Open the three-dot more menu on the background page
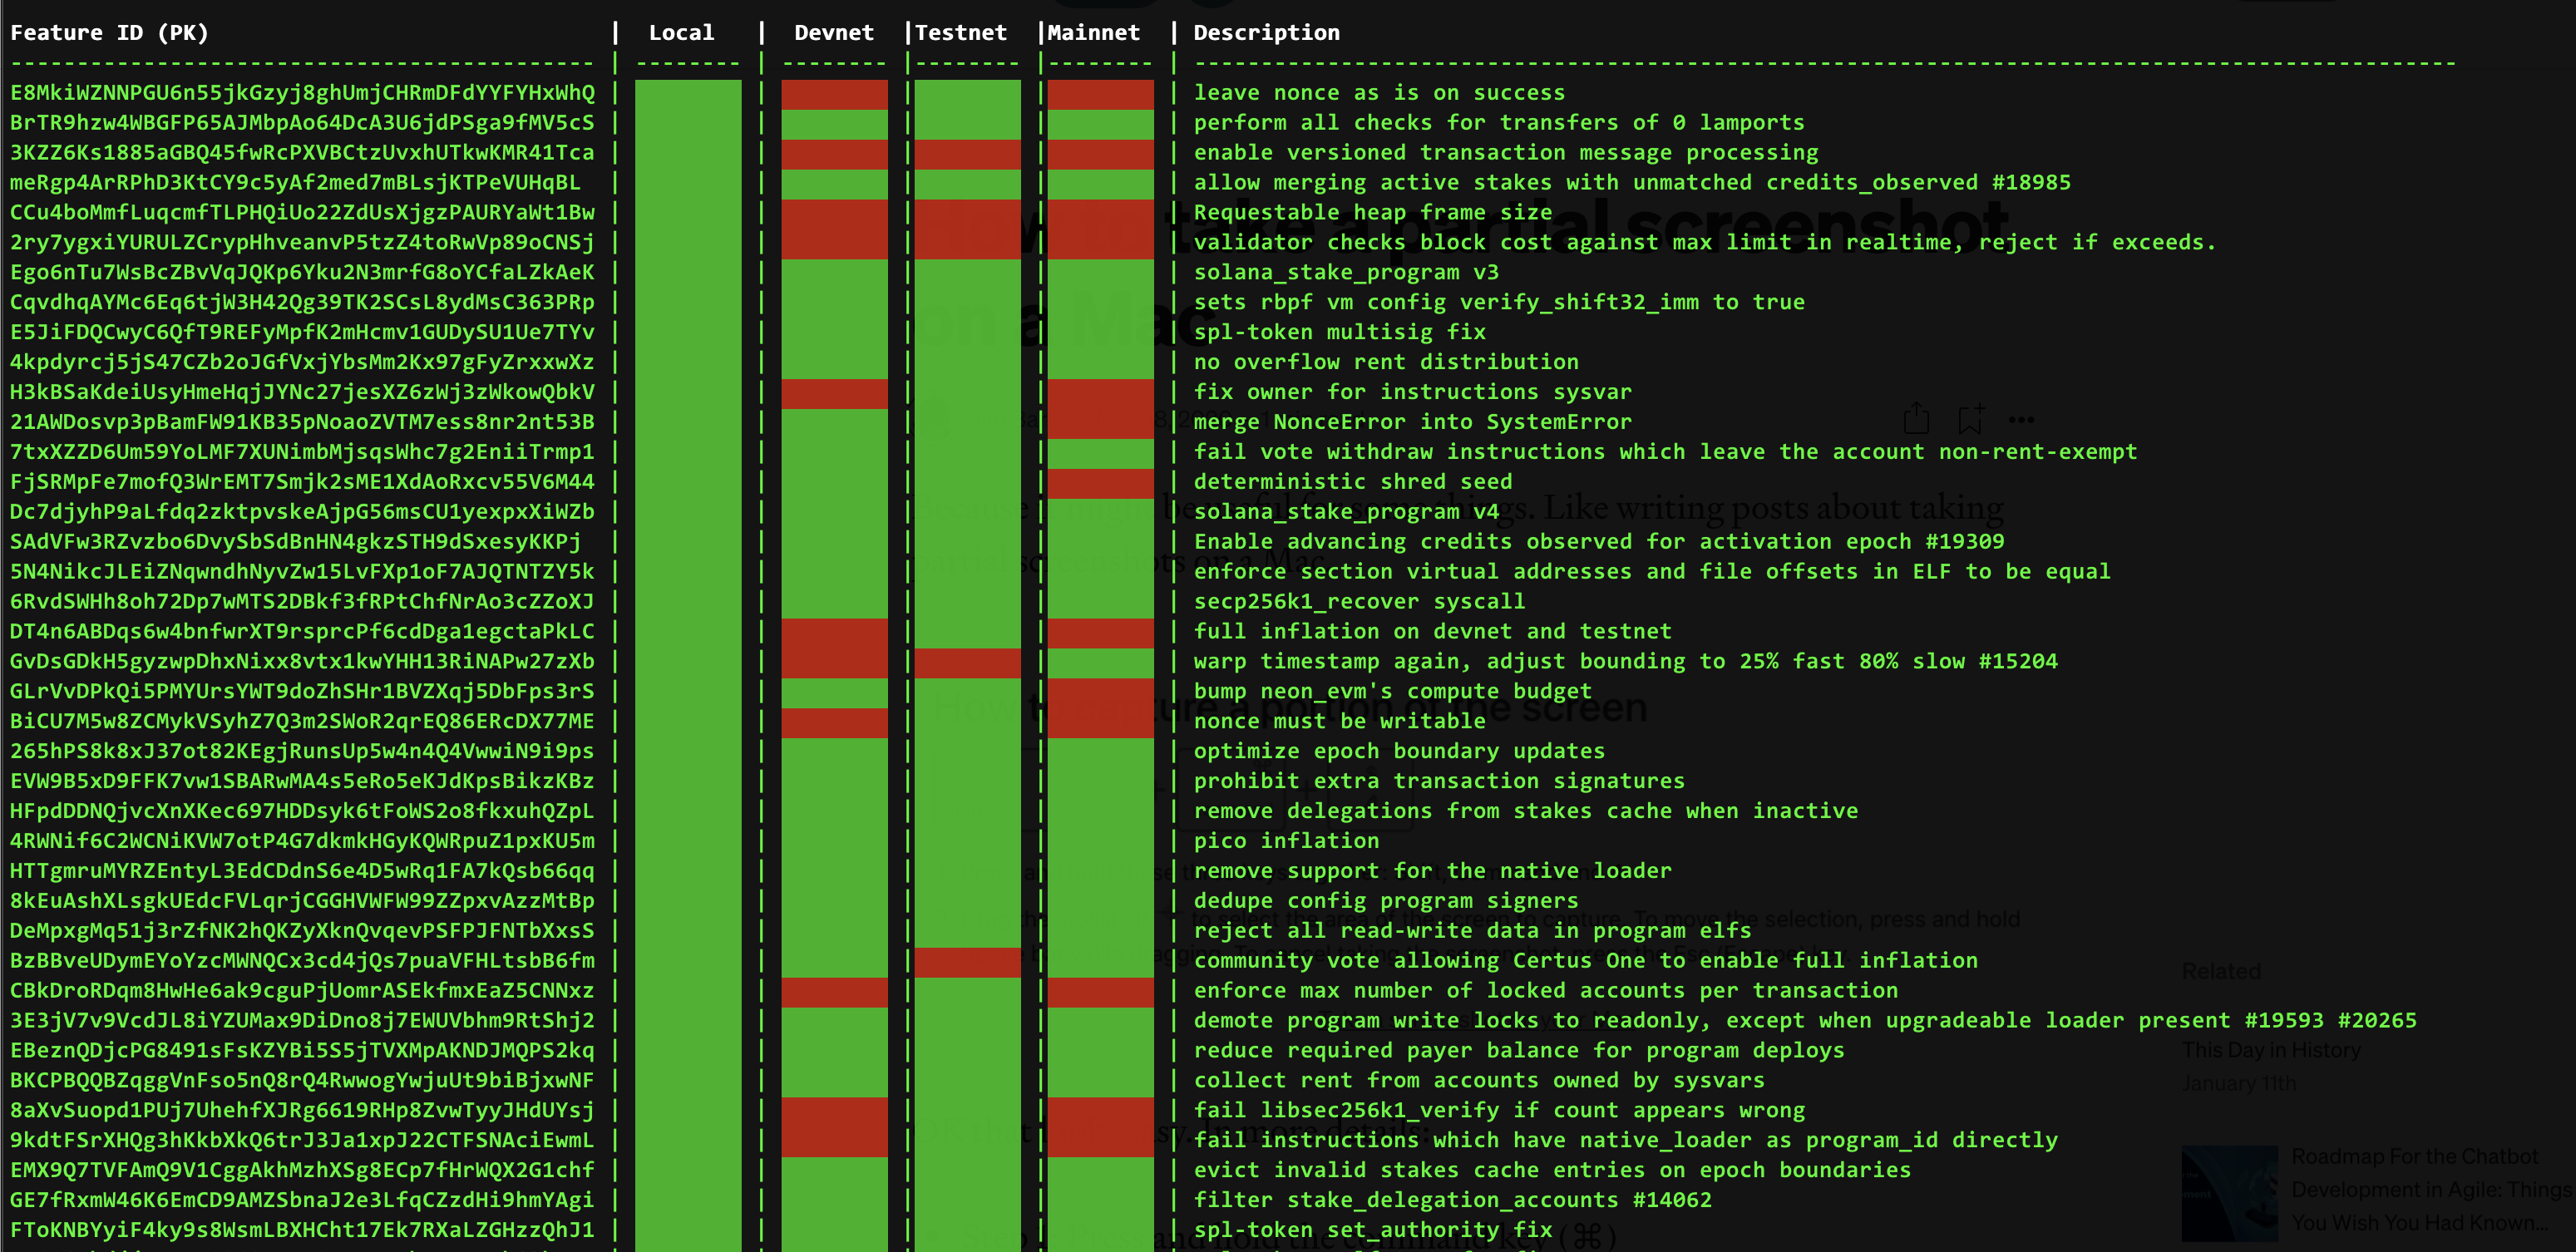Image resolution: width=2576 pixels, height=1252 pixels. tap(2021, 419)
